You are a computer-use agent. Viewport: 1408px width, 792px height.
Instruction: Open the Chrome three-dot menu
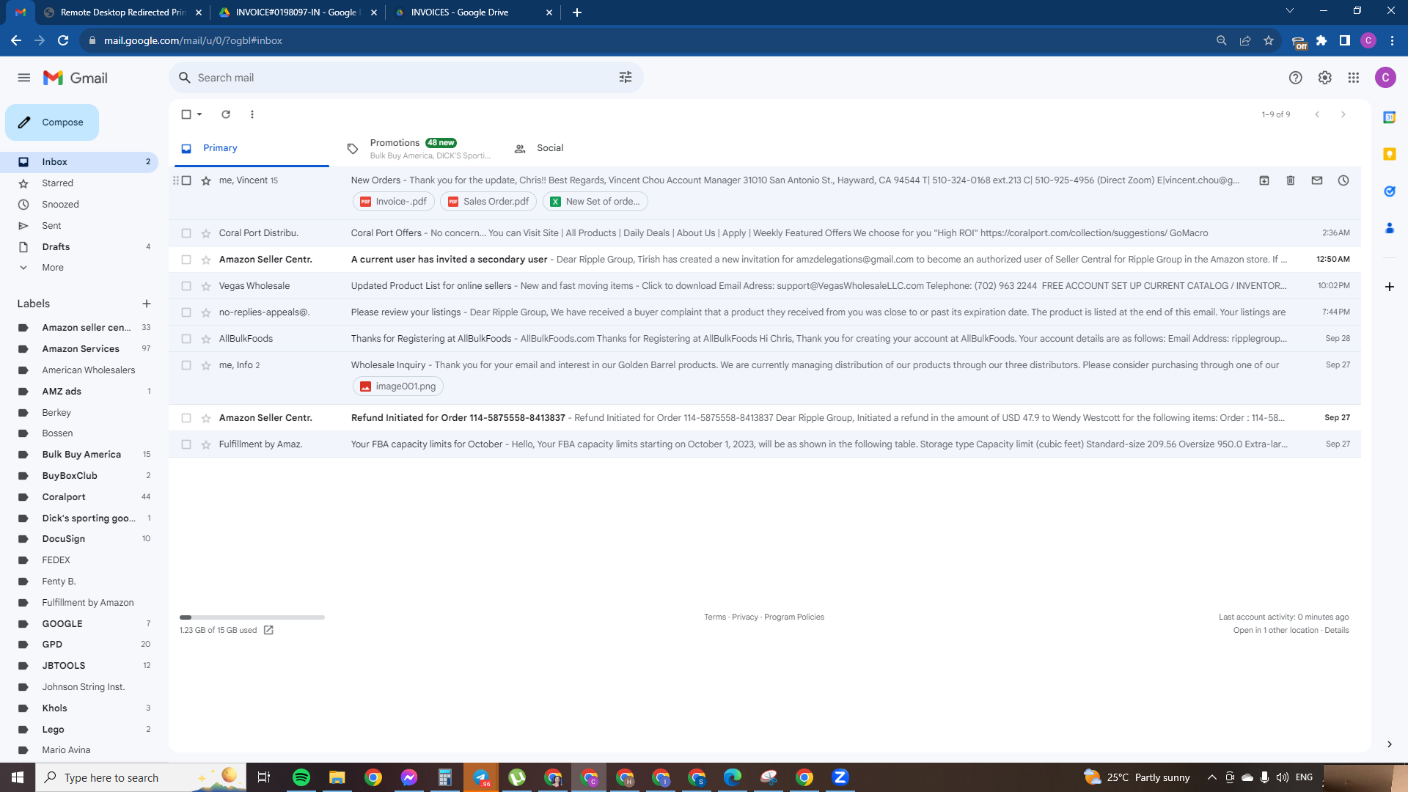tap(1392, 40)
